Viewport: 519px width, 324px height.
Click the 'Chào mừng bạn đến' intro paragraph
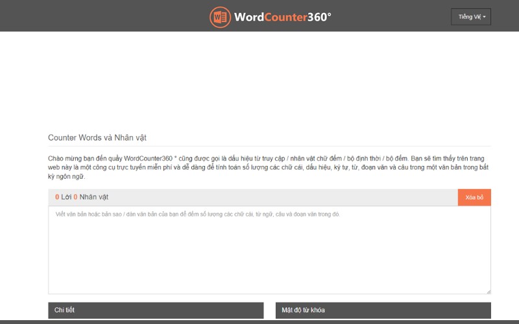coord(269,167)
